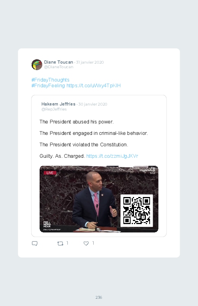Click the @RepJeffries handle

[54, 109]
